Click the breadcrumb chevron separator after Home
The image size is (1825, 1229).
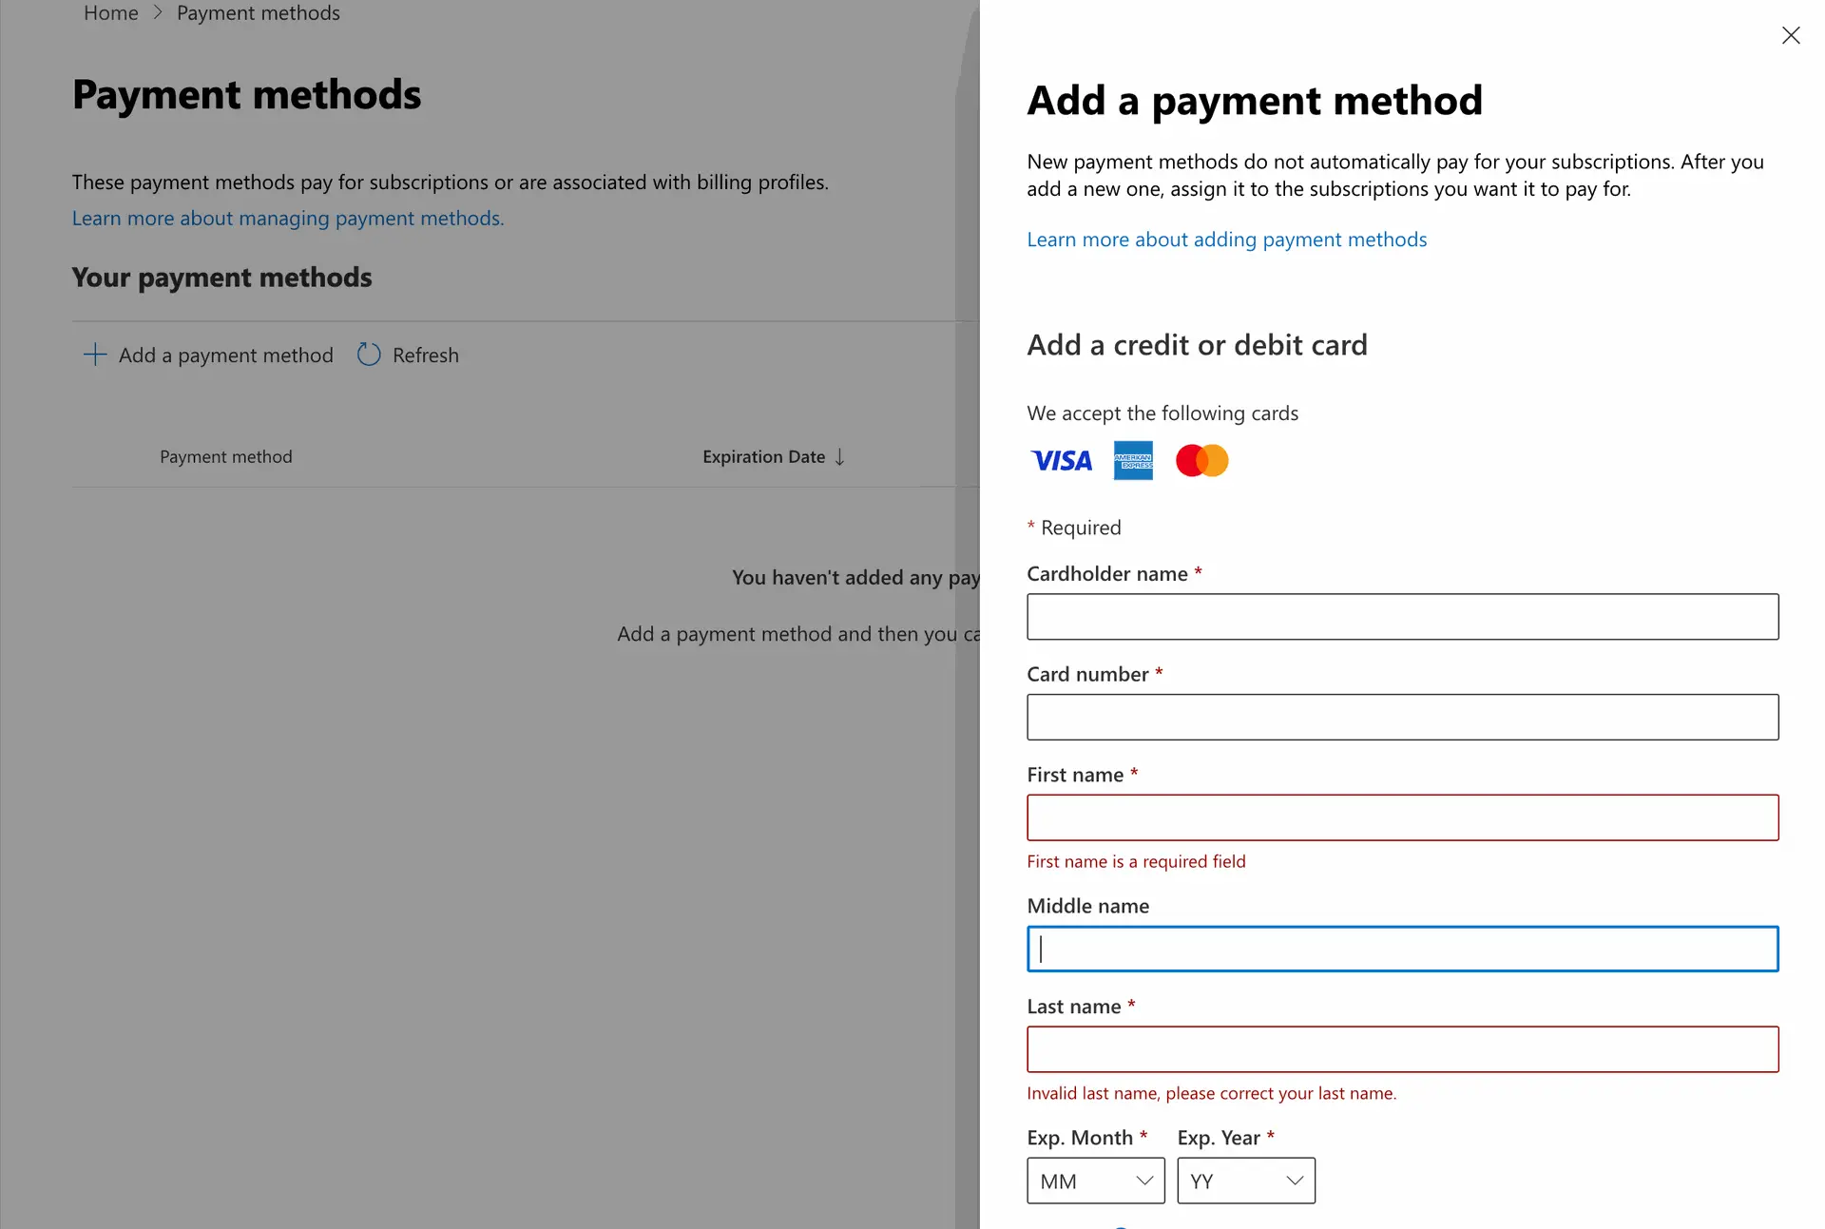(158, 13)
